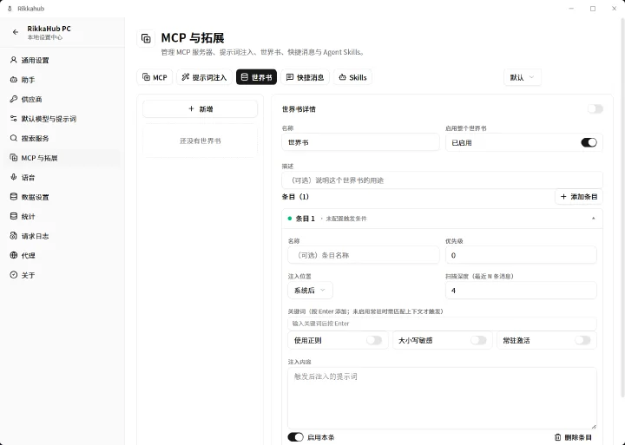Click the MCP 与拓展 header icon
Image resolution: width=625 pixels, height=445 pixels.
pos(146,39)
